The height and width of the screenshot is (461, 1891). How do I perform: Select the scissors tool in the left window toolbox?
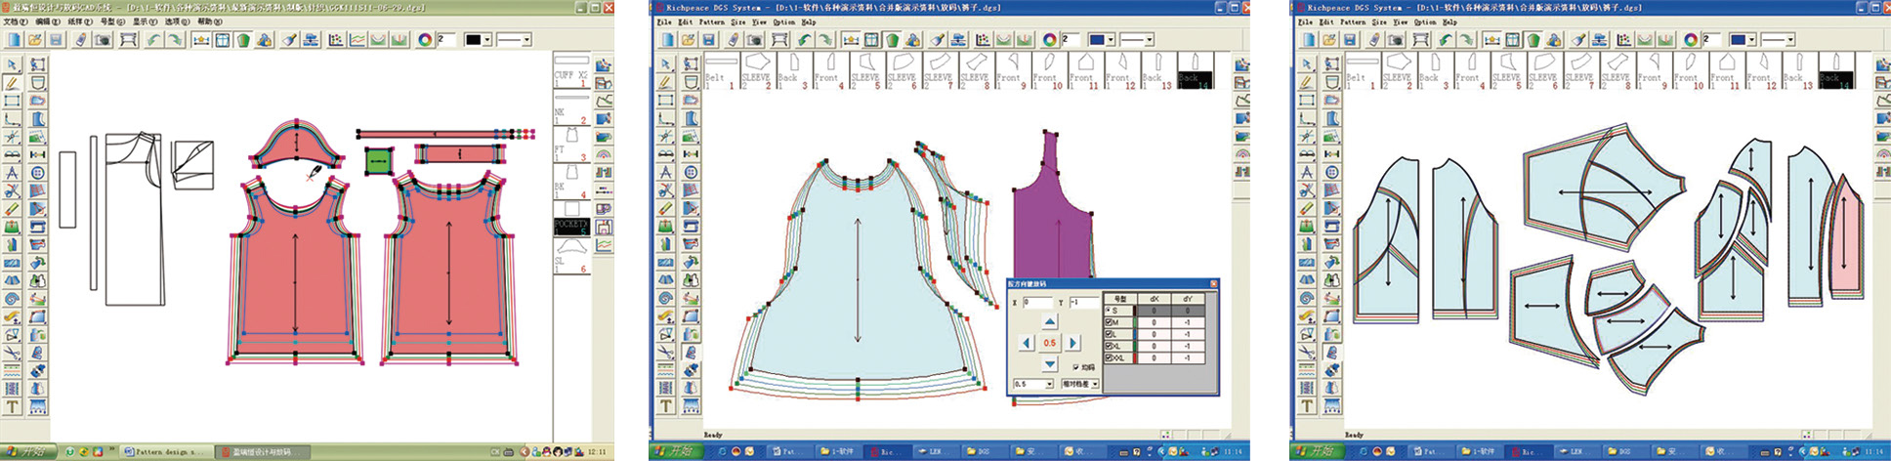click(x=12, y=353)
